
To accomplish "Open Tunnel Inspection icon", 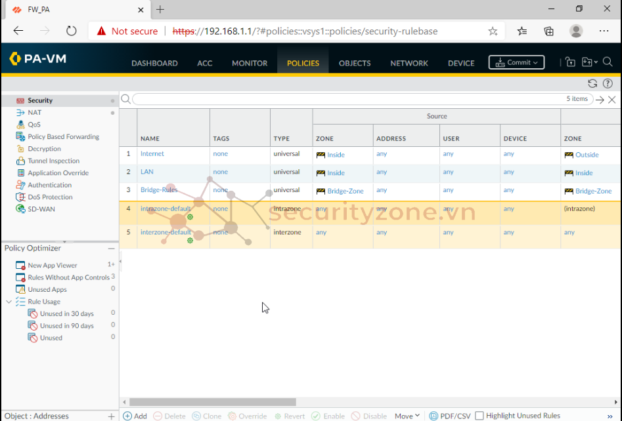I will tap(20, 161).
